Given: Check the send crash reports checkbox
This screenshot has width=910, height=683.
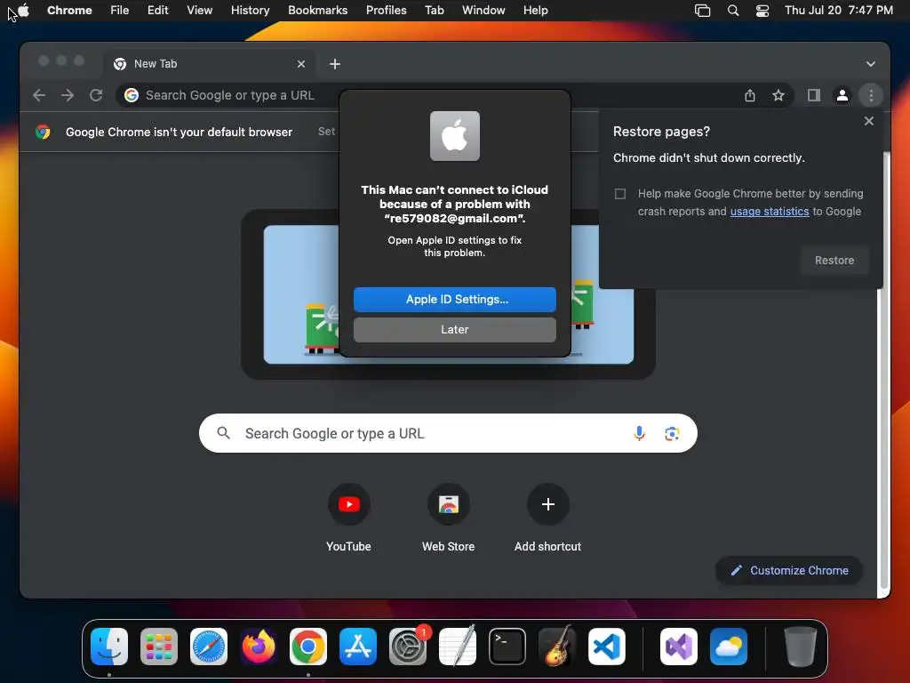Looking at the screenshot, I should [619, 193].
